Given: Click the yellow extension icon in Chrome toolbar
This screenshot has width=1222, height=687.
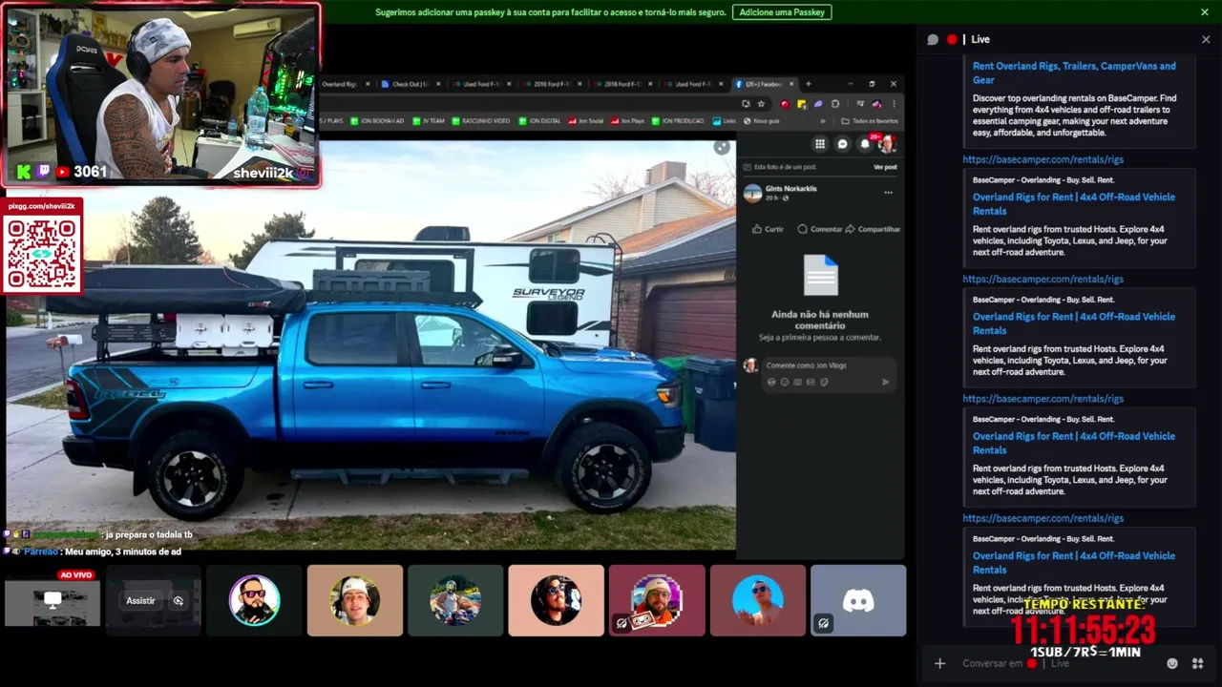Looking at the screenshot, I should 801,104.
